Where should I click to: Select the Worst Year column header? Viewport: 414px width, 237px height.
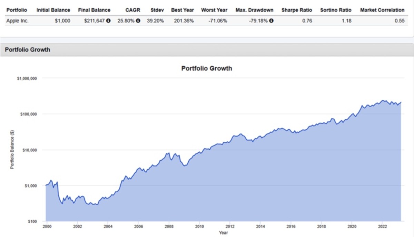(x=214, y=10)
